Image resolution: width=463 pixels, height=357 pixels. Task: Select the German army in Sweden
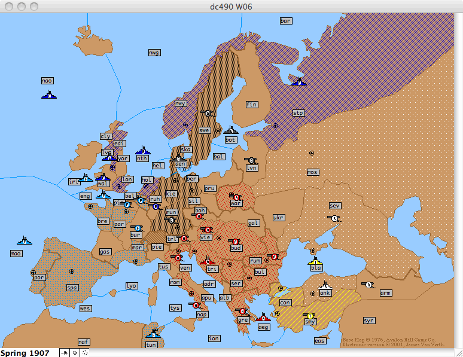click(207, 113)
